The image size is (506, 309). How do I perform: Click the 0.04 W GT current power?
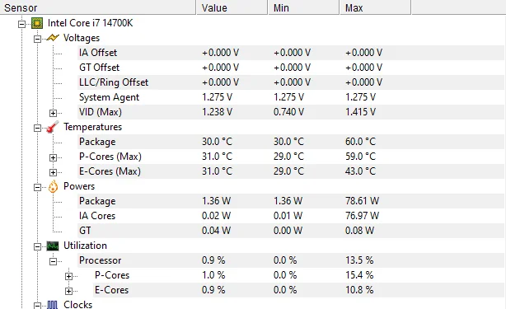[216, 231]
